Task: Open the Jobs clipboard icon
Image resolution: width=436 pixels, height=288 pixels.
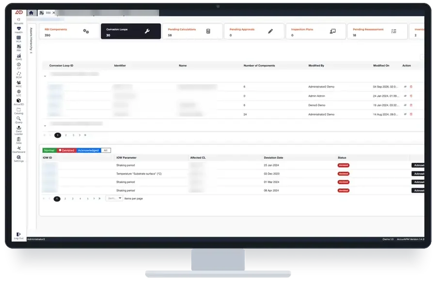Action: pyautogui.click(x=18, y=140)
